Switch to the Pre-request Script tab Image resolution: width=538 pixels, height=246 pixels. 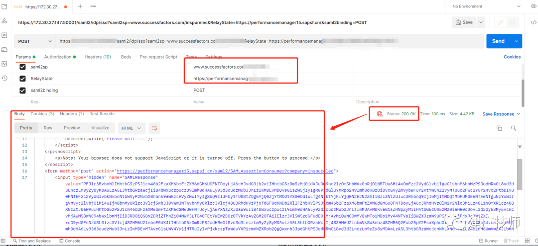point(158,57)
